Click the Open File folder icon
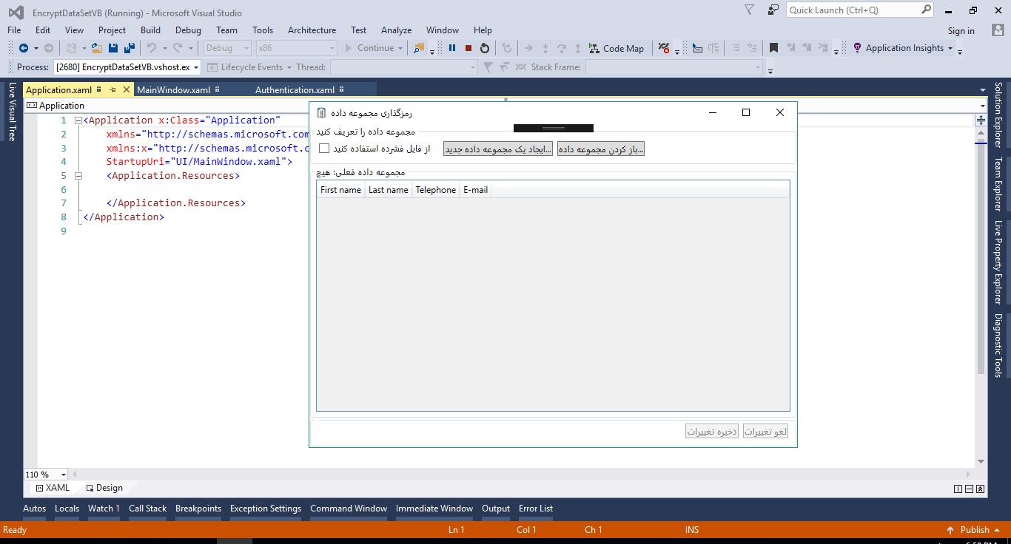The height and width of the screenshot is (544, 1011). (96, 48)
